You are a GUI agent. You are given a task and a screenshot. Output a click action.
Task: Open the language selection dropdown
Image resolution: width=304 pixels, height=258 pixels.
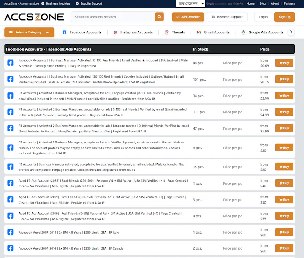(190, 3)
